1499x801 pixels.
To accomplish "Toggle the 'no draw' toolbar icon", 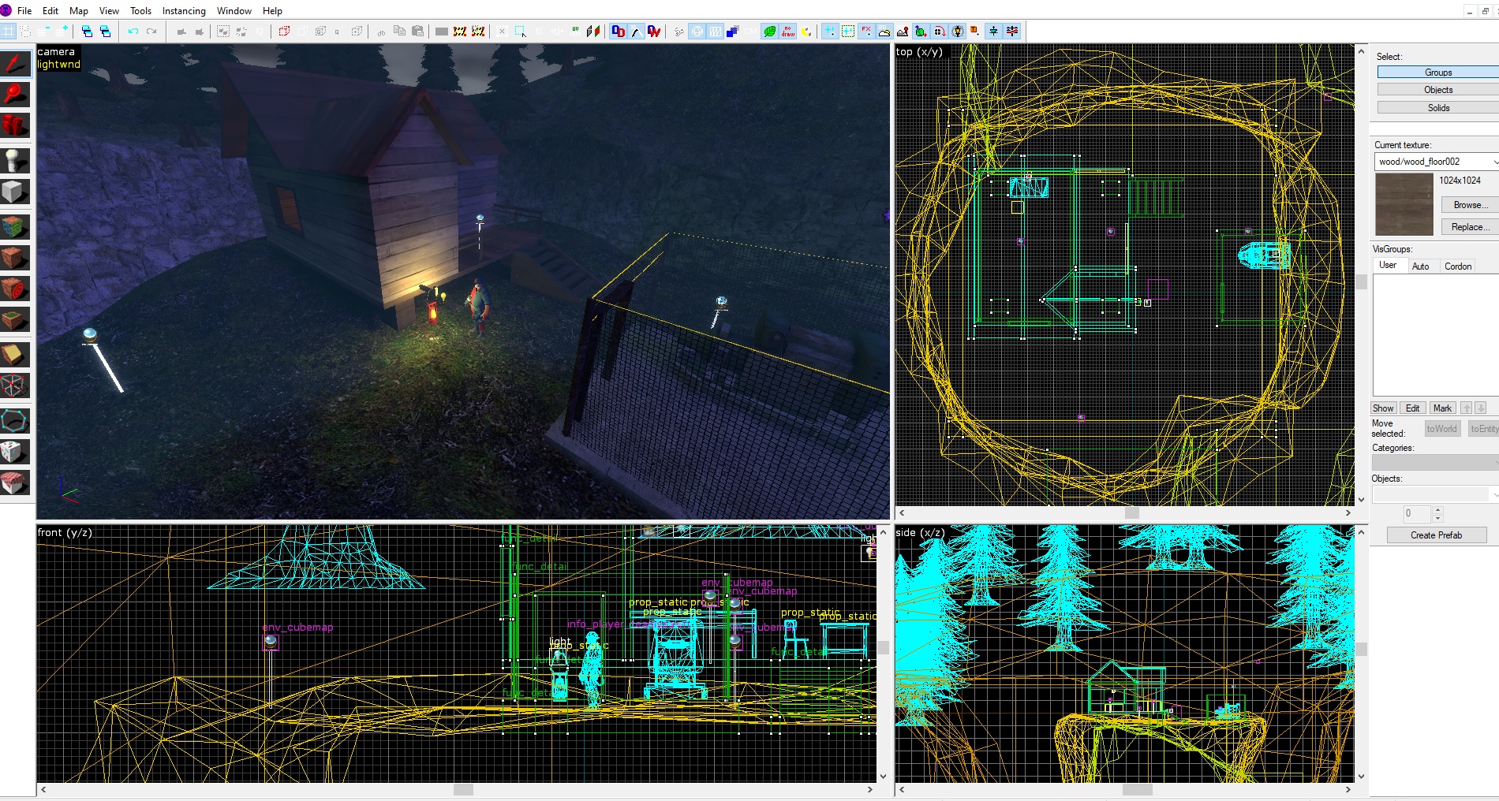I will click(788, 32).
